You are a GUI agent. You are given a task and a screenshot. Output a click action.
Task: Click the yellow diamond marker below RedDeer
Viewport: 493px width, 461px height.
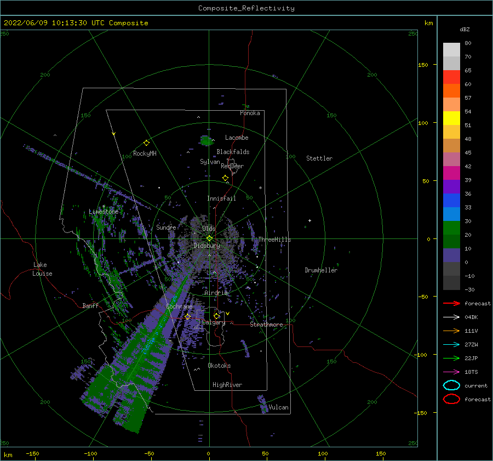coord(226,178)
